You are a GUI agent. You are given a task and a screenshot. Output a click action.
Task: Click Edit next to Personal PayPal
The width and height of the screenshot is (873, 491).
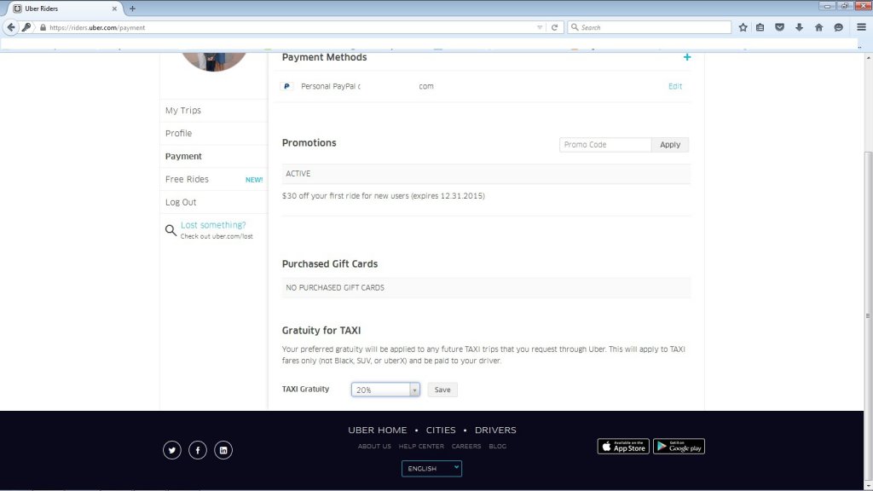674,86
